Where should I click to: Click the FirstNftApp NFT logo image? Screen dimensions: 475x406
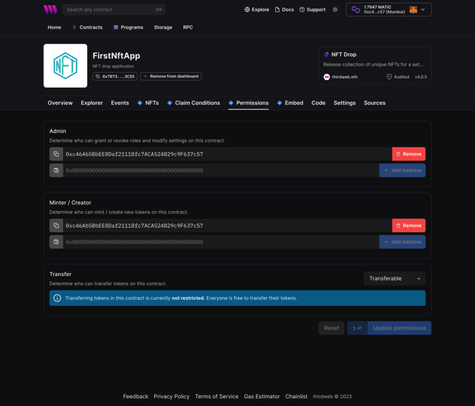65,66
